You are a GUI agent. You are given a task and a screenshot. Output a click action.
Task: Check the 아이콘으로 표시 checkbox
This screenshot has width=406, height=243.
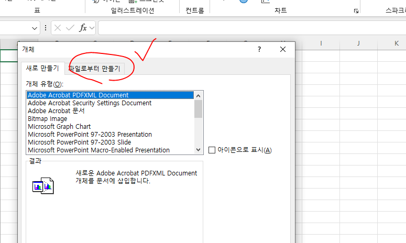click(x=212, y=150)
